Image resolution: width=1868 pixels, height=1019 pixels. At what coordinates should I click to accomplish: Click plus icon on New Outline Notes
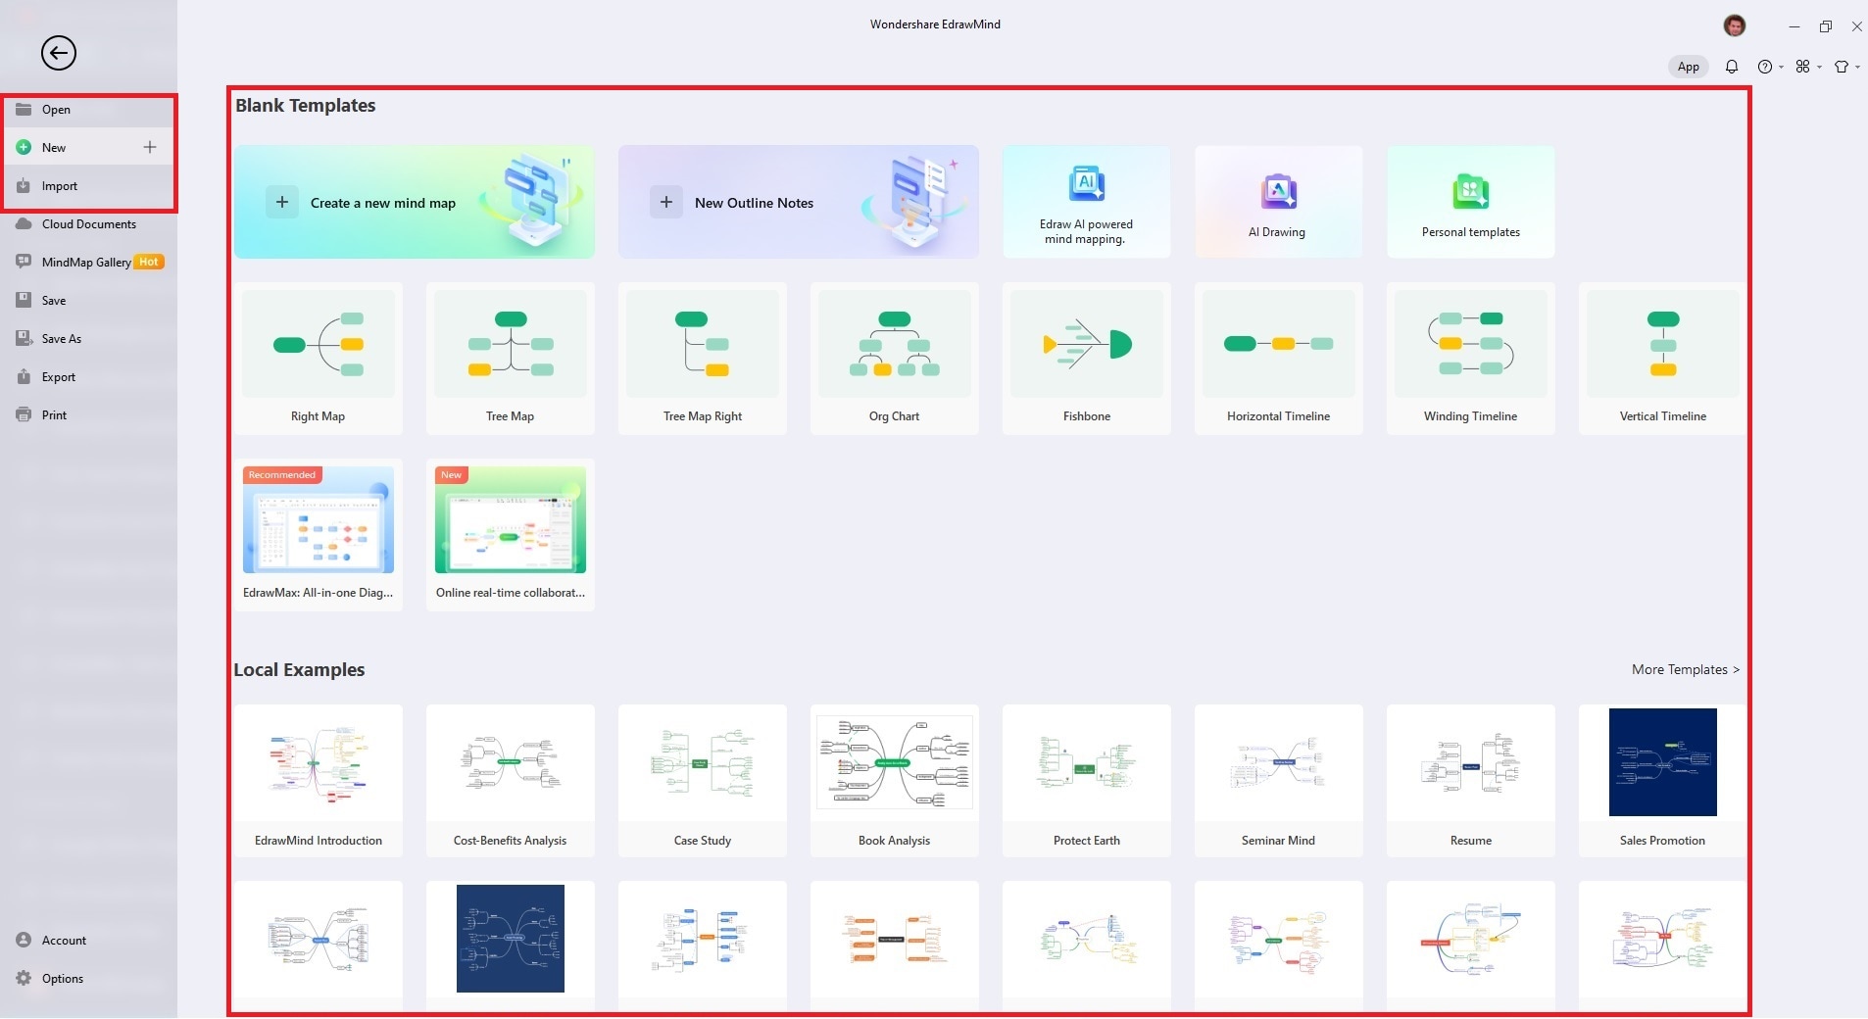pos(666,202)
